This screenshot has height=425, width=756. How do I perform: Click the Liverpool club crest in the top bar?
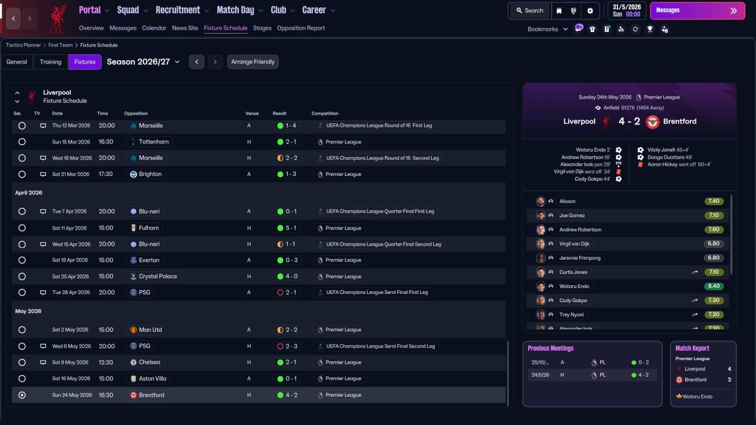coord(57,18)
